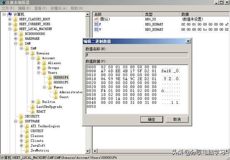Expand the ATI Technologies node
The image size is (230, 160).
pyautogui.click(x=21, y=126)
